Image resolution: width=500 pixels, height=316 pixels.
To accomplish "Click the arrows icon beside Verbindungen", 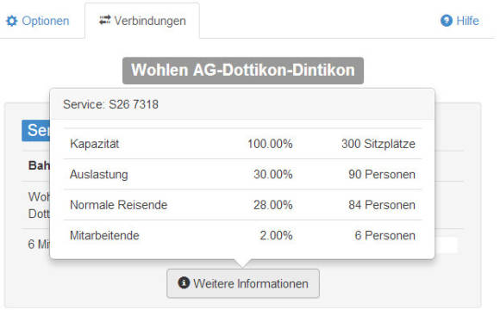I will click(x=104, y=20).
